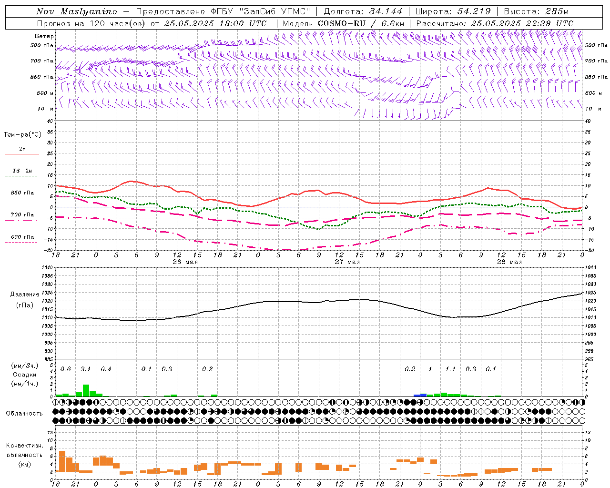The image size is (610, 488).
Task: Click the red line sample under 2м legend
Action: (22, 154)
